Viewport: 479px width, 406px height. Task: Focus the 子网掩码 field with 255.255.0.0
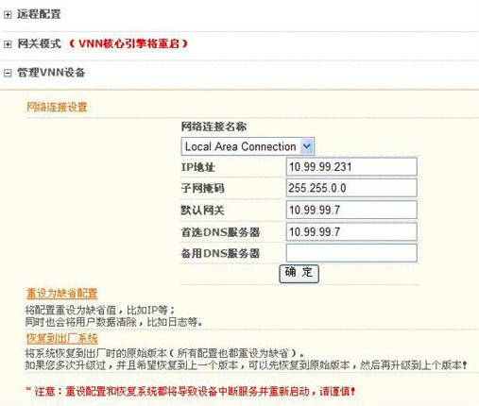point(351,188)
